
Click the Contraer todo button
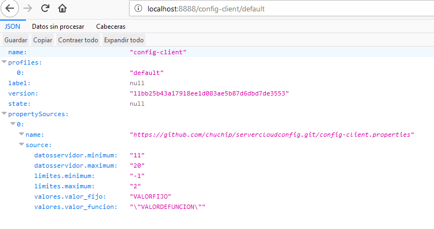pos(78,40)
